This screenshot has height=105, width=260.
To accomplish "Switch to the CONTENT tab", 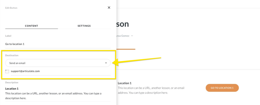I will 31,26.
